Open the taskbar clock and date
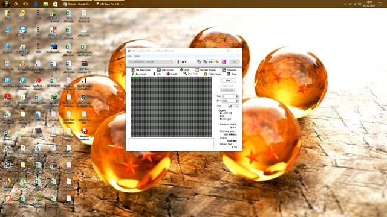387x217 pixels. pyautogui.click(x=369, y=4)
